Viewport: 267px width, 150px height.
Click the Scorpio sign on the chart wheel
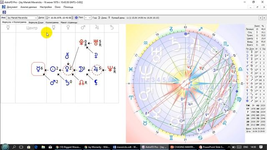(226, 44)
